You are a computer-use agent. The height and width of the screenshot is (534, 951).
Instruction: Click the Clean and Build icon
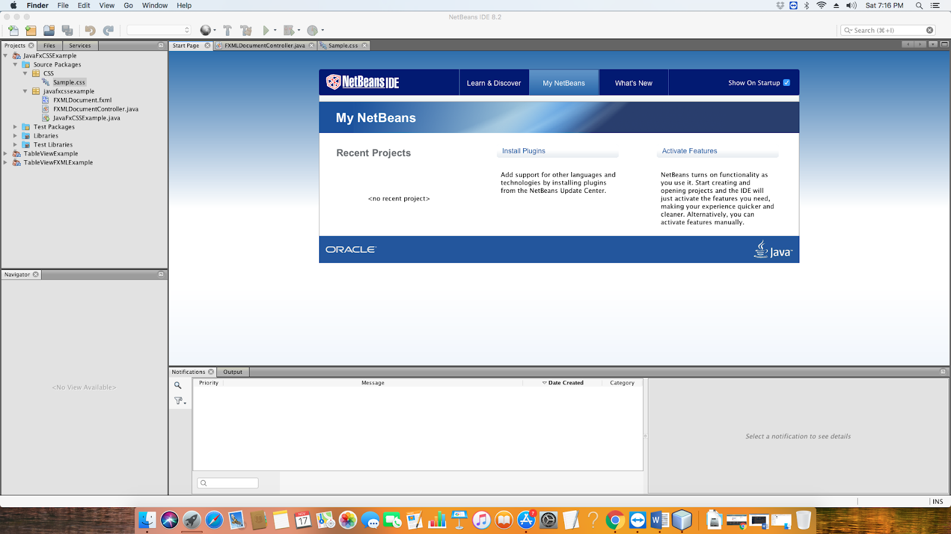click(x=246, y=30)
